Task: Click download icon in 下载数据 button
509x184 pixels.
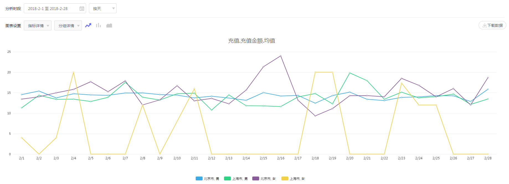Action: [484, 25]
